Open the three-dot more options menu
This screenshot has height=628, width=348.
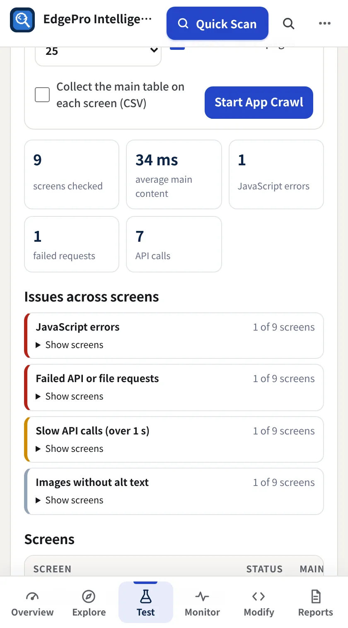[325, 24]
